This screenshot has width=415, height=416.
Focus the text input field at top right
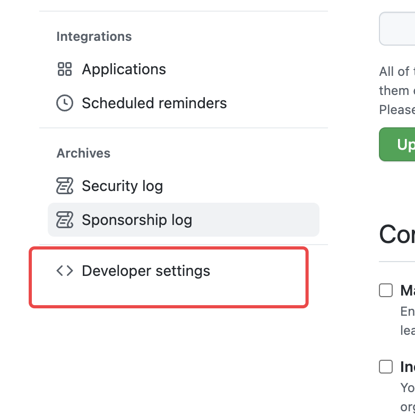point(398,29)
